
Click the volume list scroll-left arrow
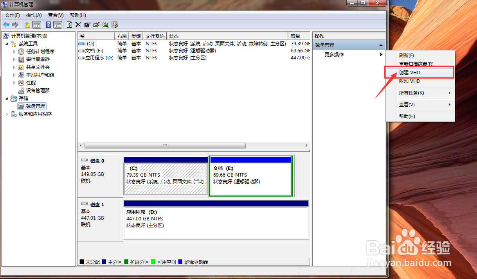tap(81, 145)
